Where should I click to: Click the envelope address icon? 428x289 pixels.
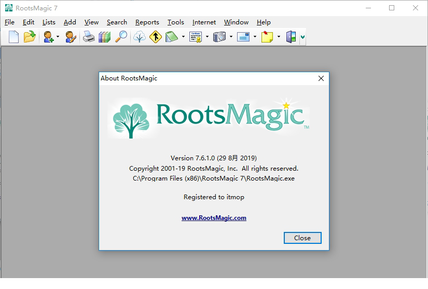[x=243, y=36]
